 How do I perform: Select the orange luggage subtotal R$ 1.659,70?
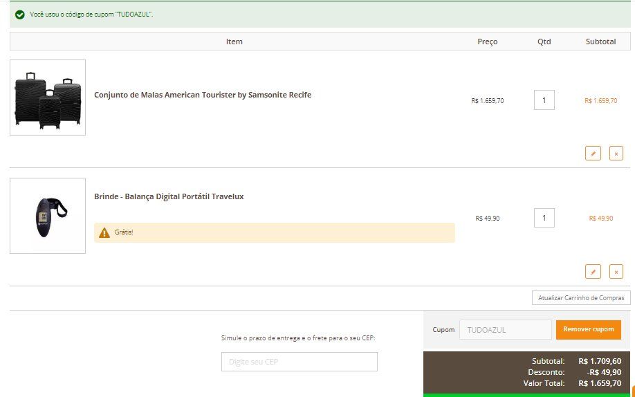601,101
